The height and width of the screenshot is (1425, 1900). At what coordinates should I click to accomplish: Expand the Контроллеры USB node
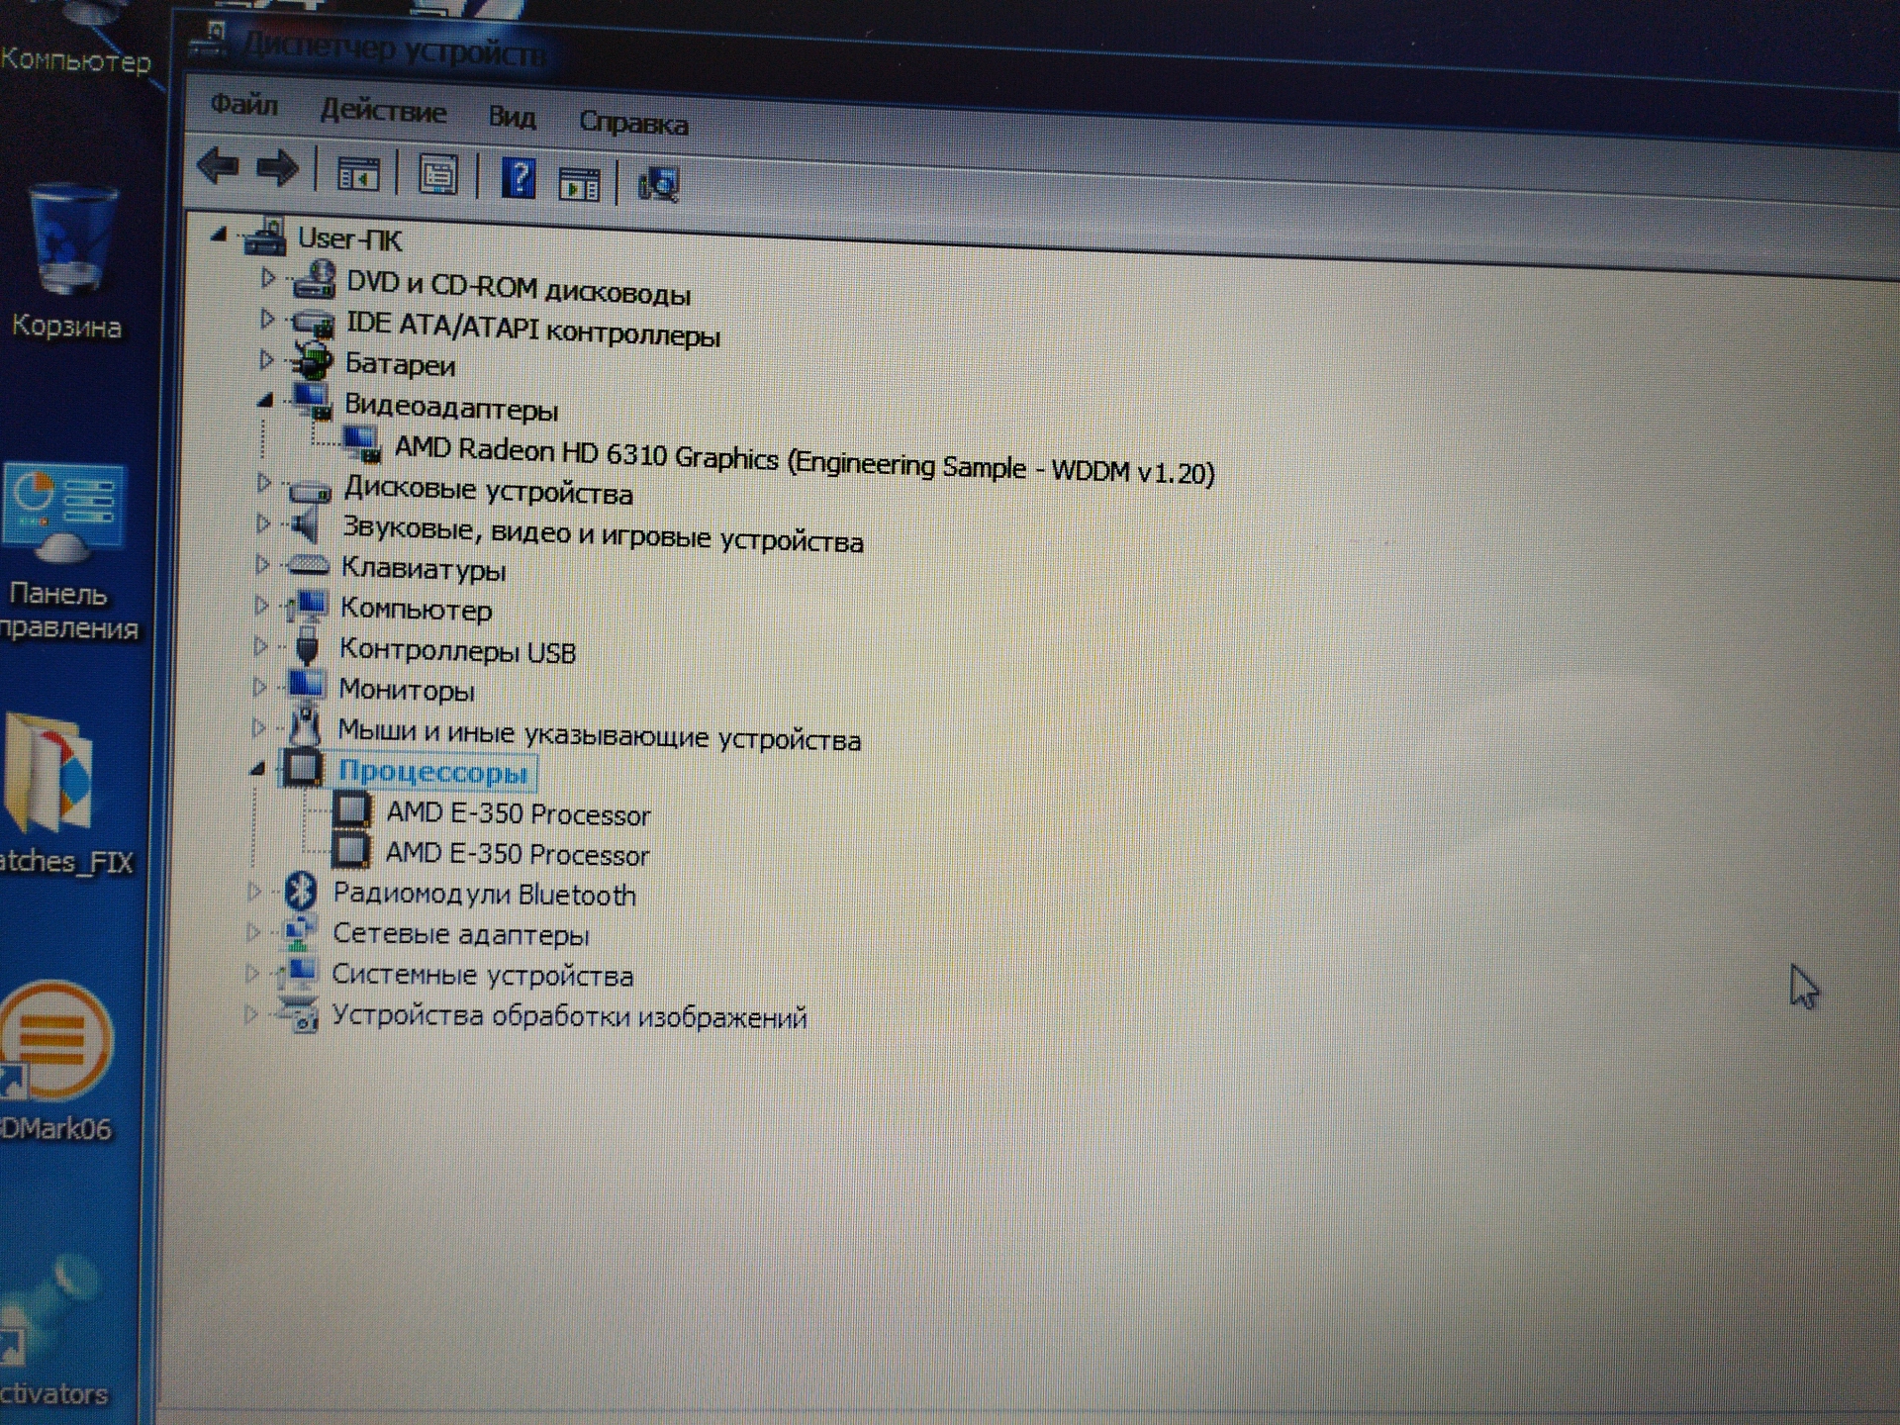(x=260, y=646)
